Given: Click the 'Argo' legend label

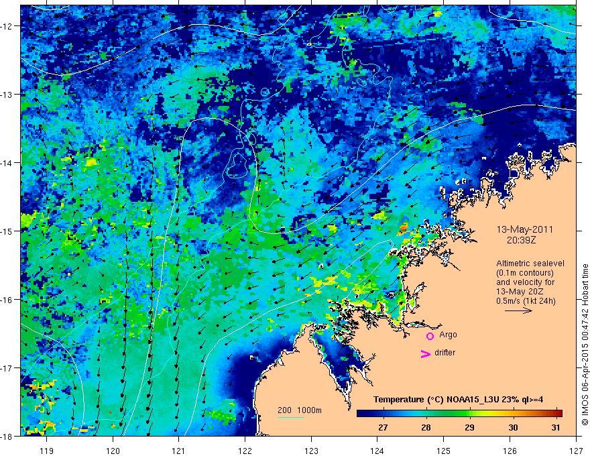Looking at the screenshot, I should (448, 335).
